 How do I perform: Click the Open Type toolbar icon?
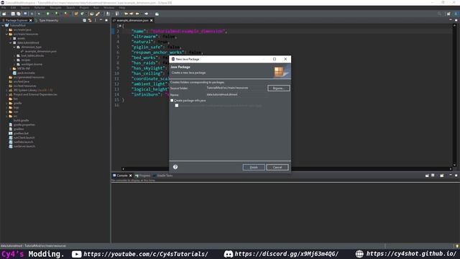click(x=91, y=14)
